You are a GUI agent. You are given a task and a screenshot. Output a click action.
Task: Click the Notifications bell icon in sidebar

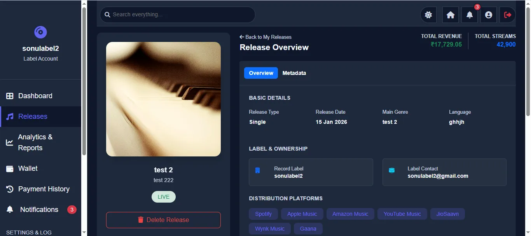10,210
